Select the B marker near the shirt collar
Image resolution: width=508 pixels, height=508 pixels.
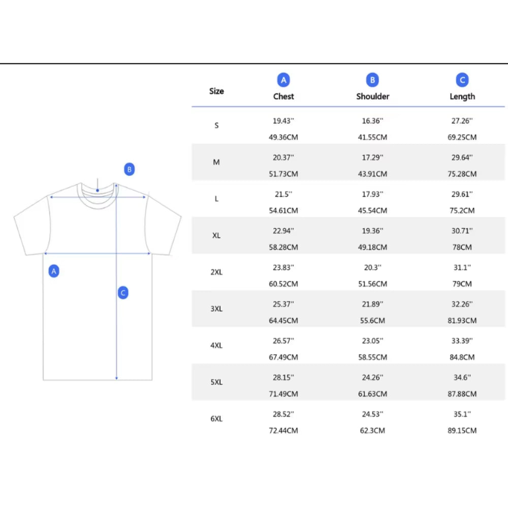point(130,169)
